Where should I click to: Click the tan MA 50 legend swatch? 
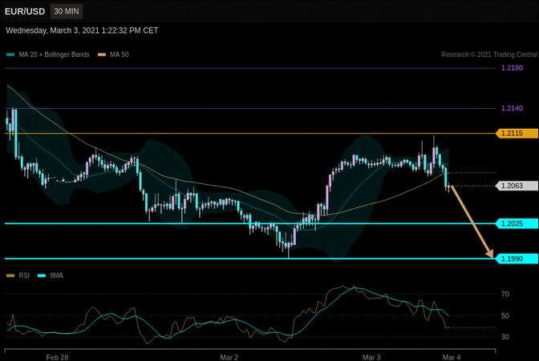(102, 54)
